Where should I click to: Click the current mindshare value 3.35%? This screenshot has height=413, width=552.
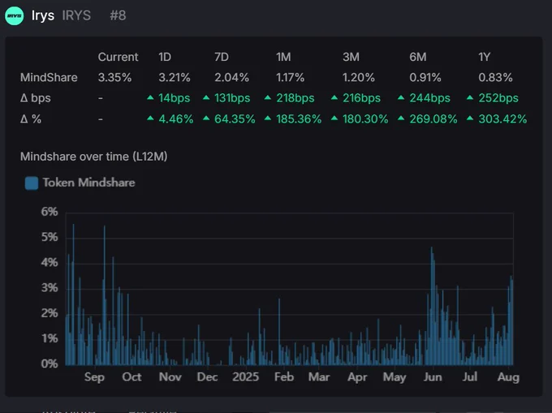coord(114,77)
